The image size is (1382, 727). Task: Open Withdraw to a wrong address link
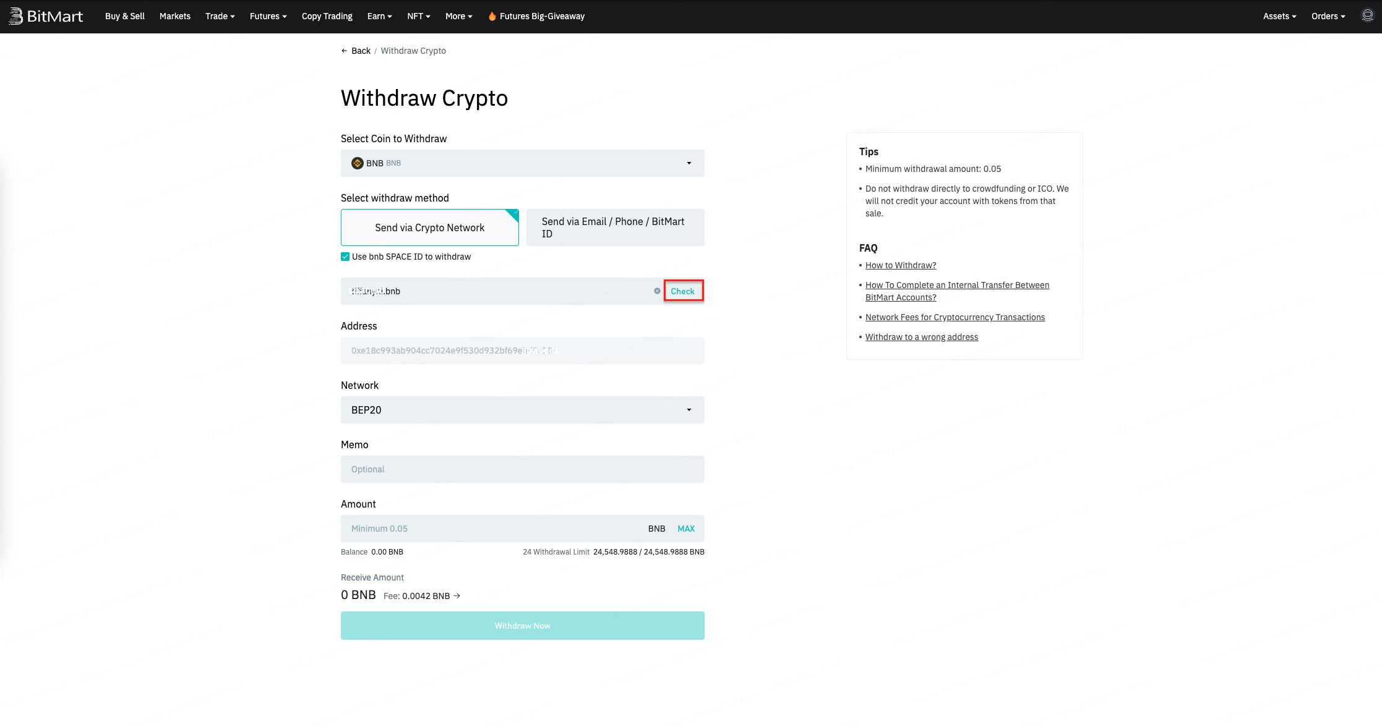[922, 337]
